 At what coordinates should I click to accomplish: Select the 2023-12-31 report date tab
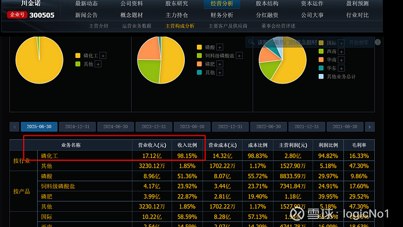point(154,127)
